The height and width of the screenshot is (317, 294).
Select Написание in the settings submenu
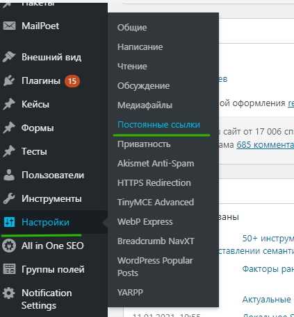[x=140, y=46]
